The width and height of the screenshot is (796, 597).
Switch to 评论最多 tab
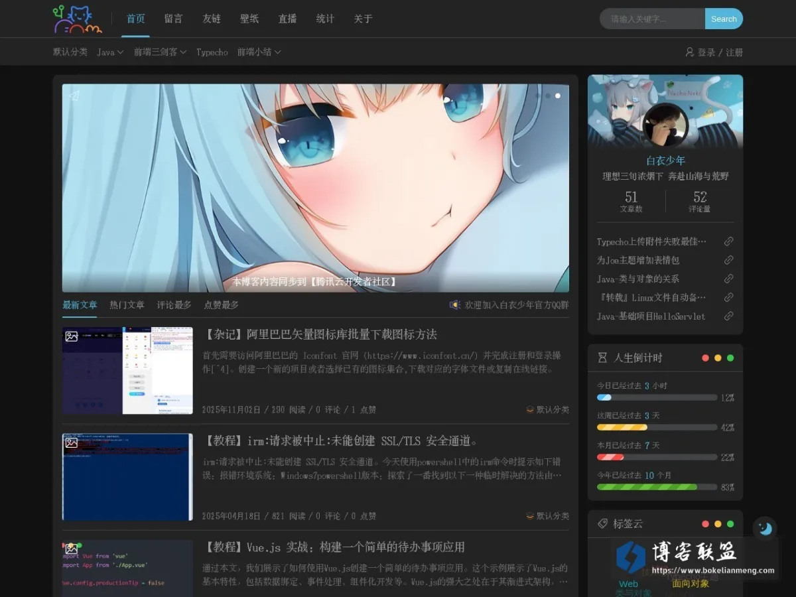174,305
